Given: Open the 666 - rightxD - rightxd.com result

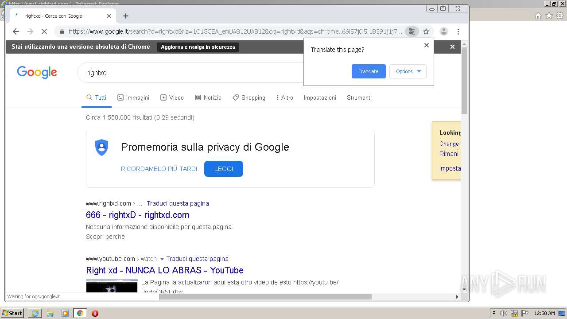Looking at the screenshot, I should (137, 215).
